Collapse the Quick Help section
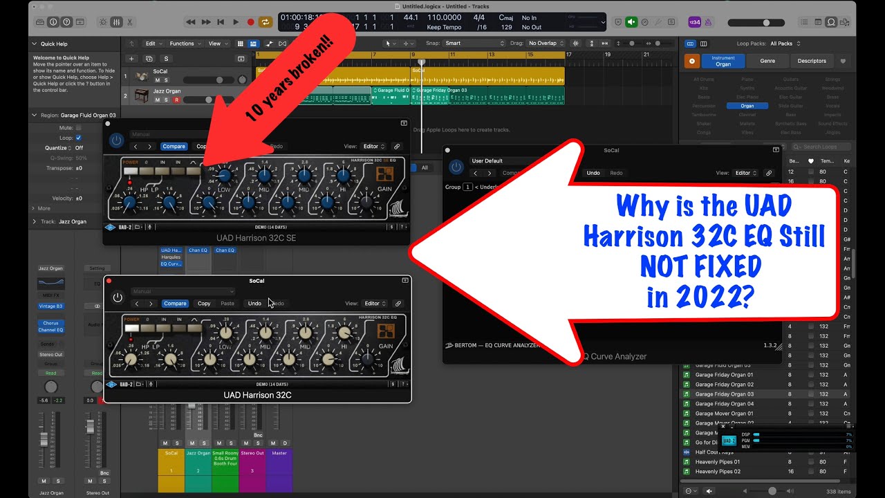The image size is (885, 498). (35, 44)
